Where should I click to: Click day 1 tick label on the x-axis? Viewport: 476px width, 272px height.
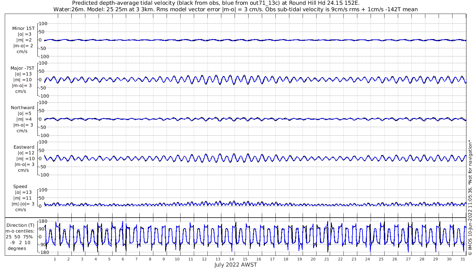(55, 259)
